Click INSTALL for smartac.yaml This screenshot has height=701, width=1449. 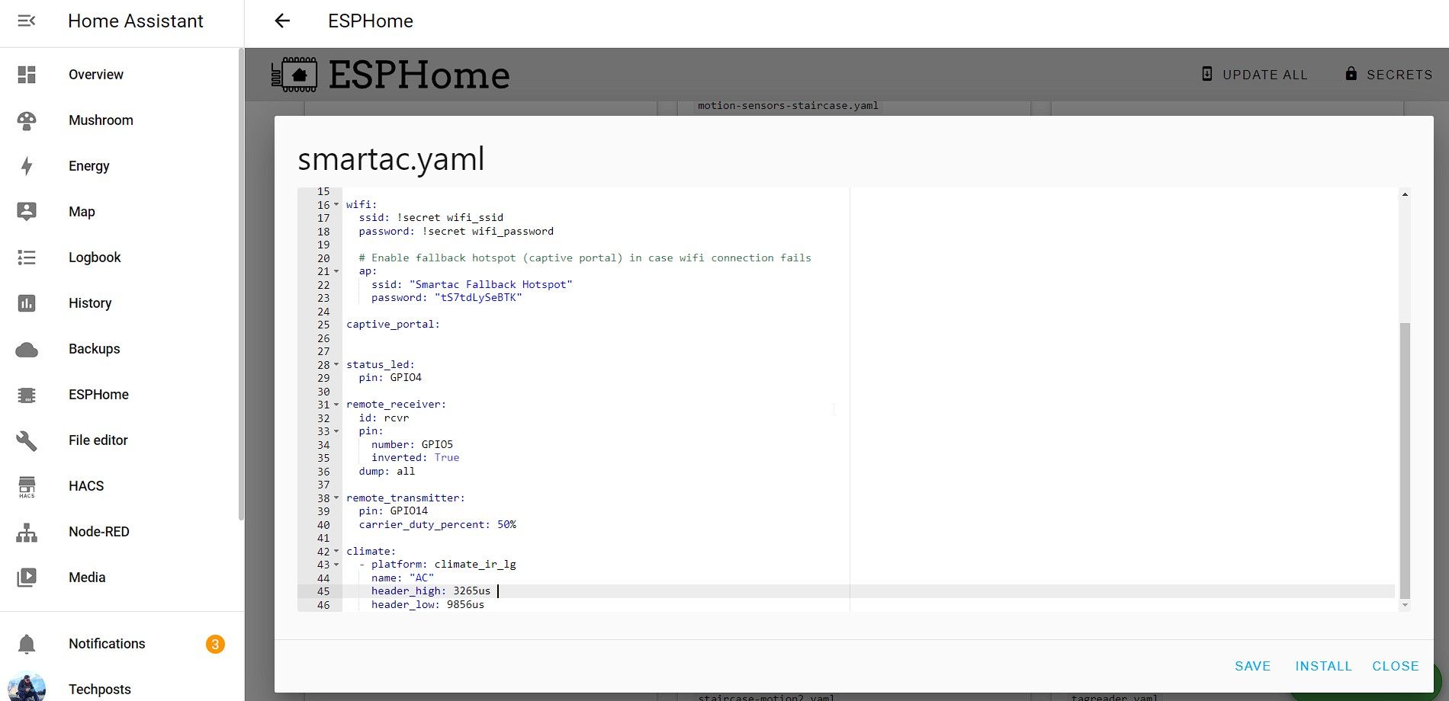tap(1324, 666)
